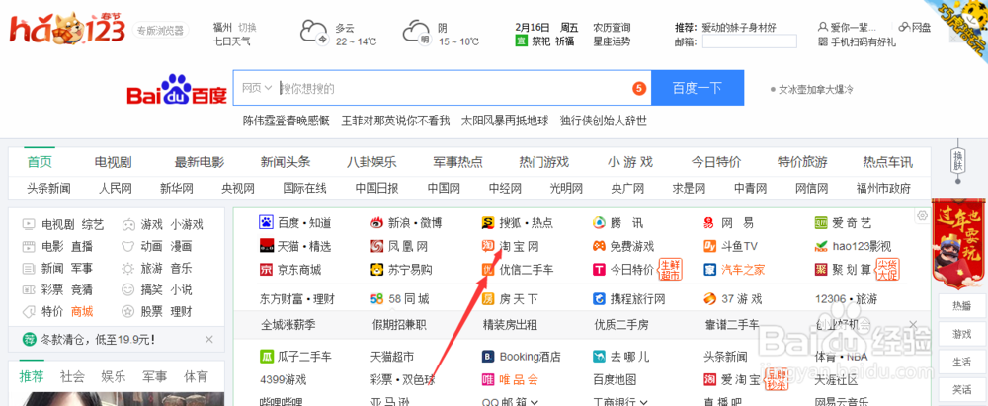Open the 苏宁易购 icon
This screenshot has width=988, height=406.
376,270
